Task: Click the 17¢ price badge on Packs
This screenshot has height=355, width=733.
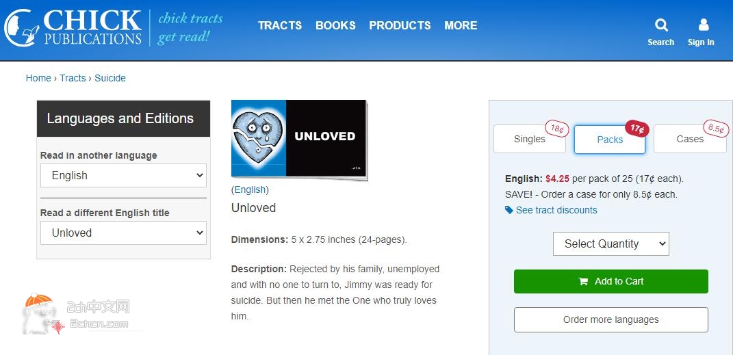Action: [x=637, y=129]
